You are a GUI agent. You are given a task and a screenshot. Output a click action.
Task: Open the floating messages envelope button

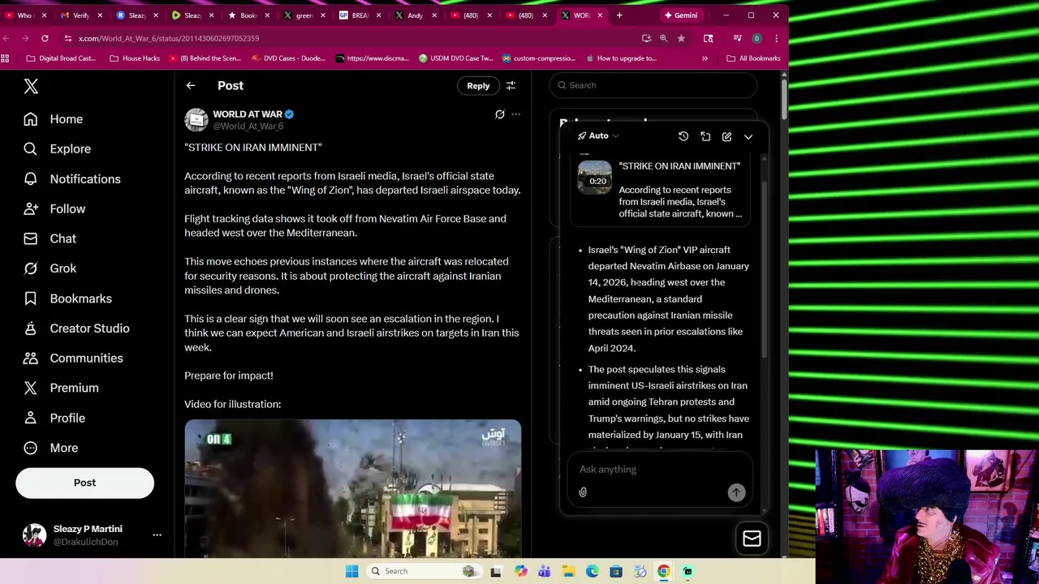coord(752,539)
